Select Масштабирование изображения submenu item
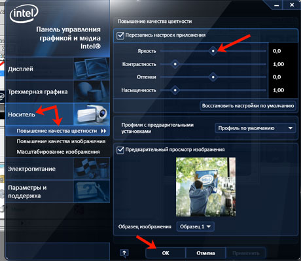 58,152
